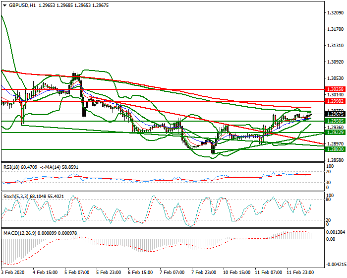The height and width of the screenshot is (278, 347).
Task: Click the Stochastic 20 level scale label
Action: click(x=328, y=220)
